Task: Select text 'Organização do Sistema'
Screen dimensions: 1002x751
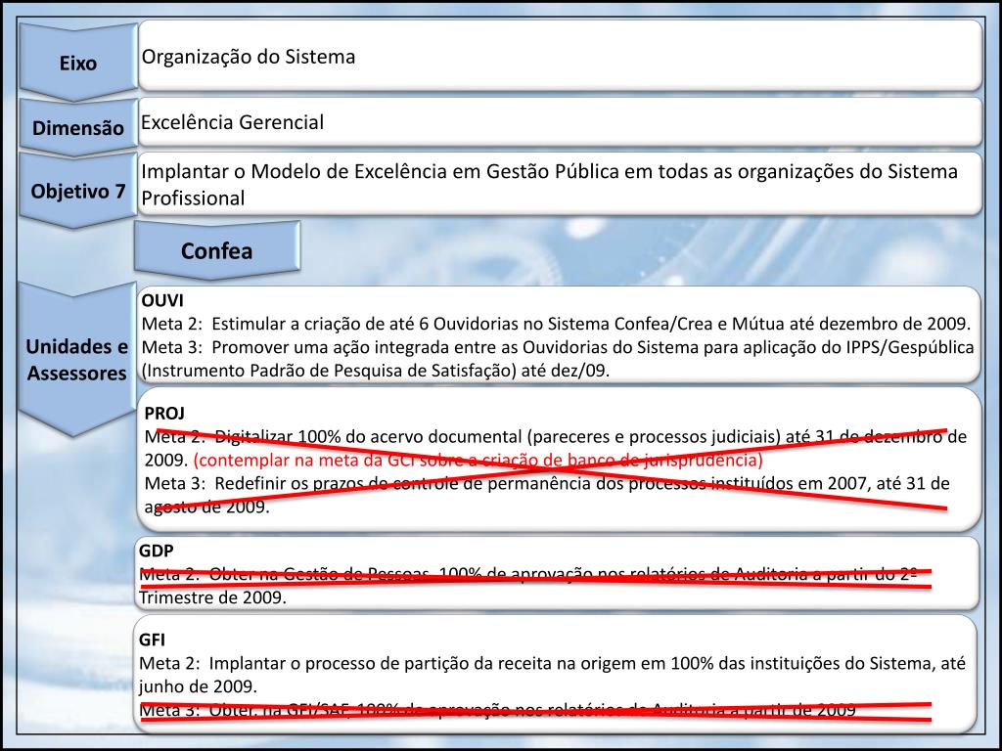Action: pos(248,57)
